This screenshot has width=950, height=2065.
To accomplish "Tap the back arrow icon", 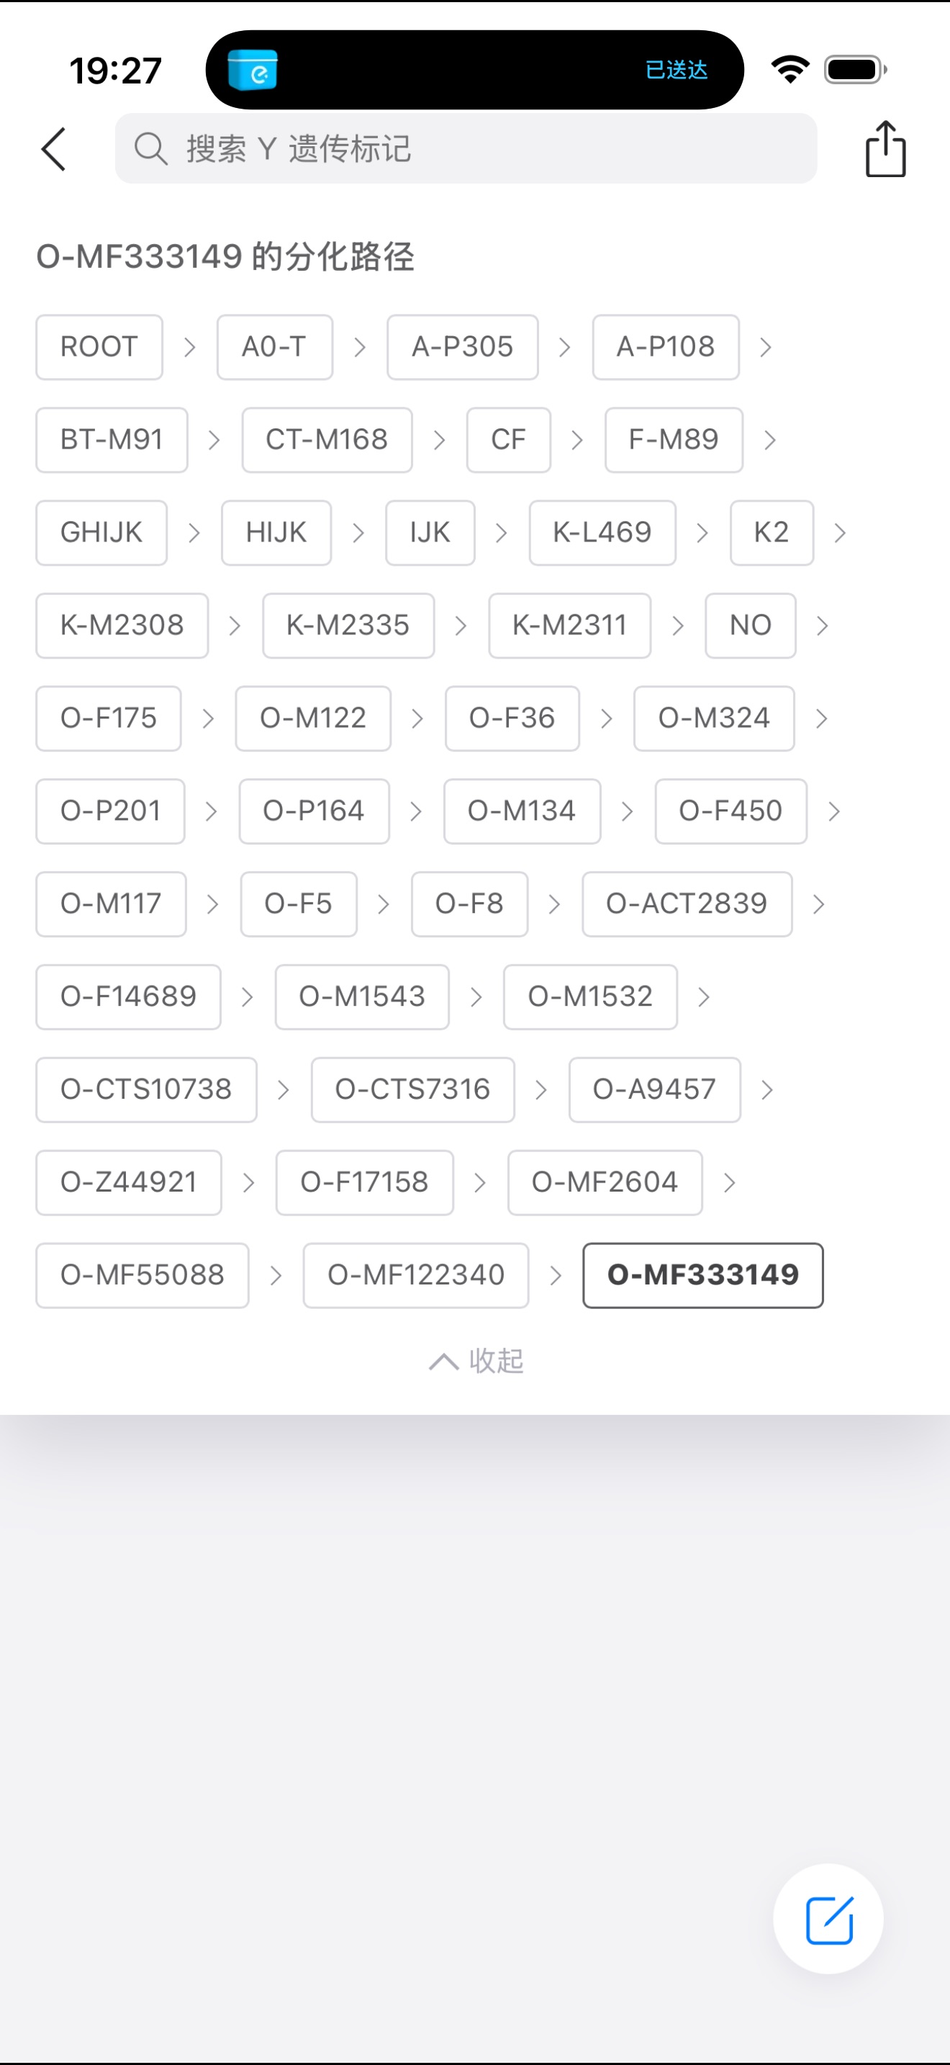I will click(x=54, y=149).
